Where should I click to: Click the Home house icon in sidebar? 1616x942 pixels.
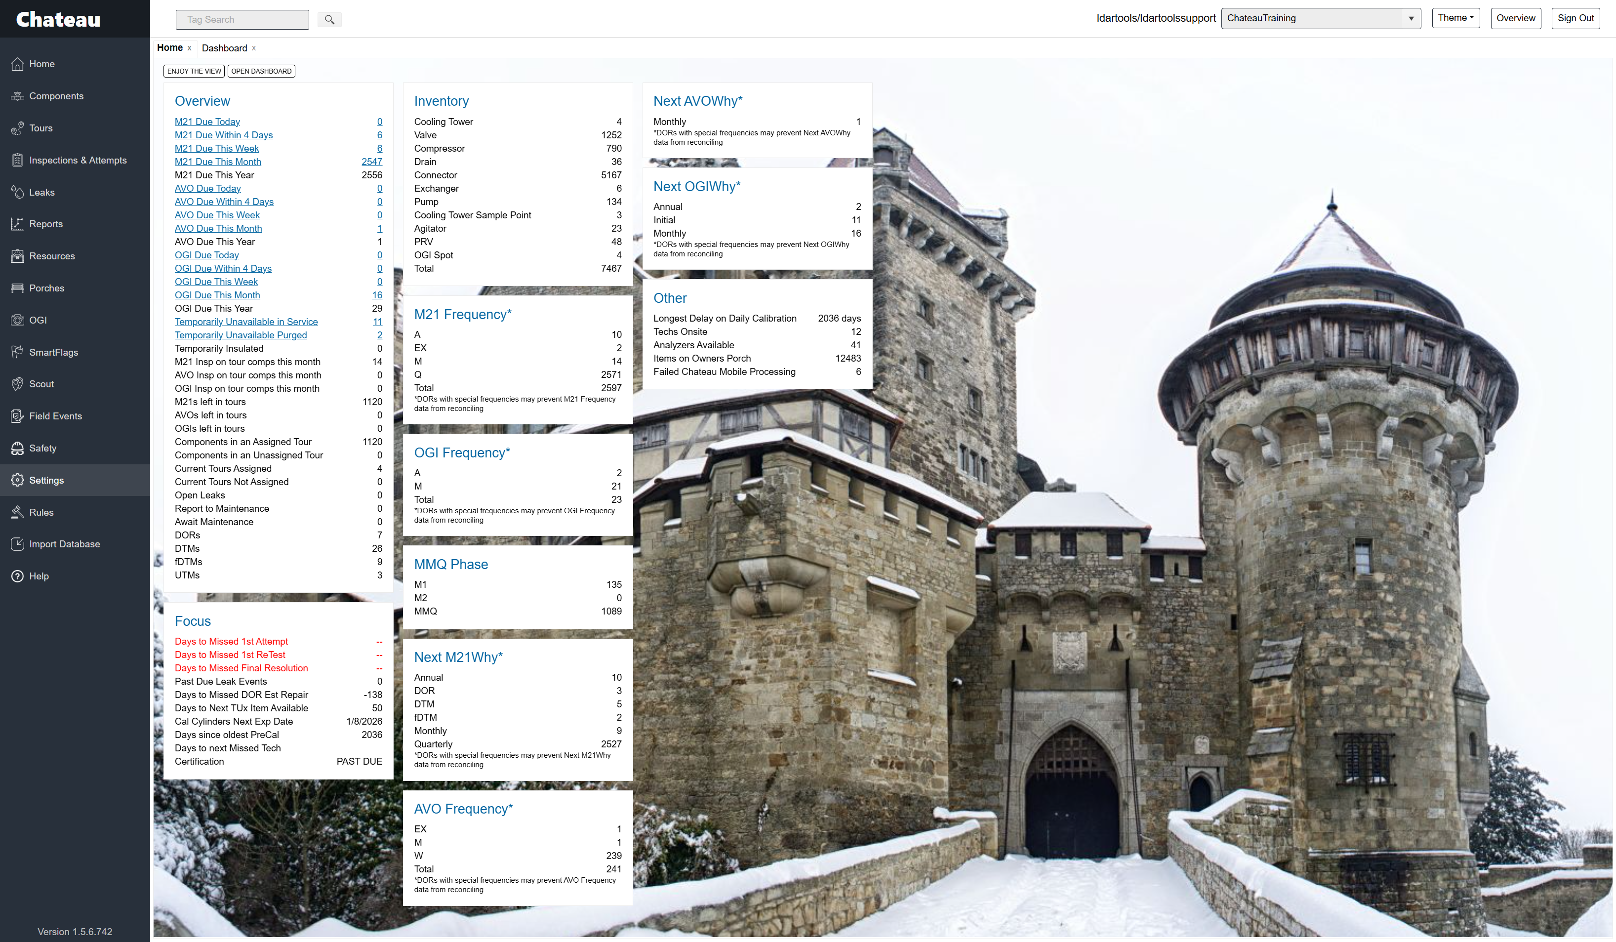[x=17, y=64]
